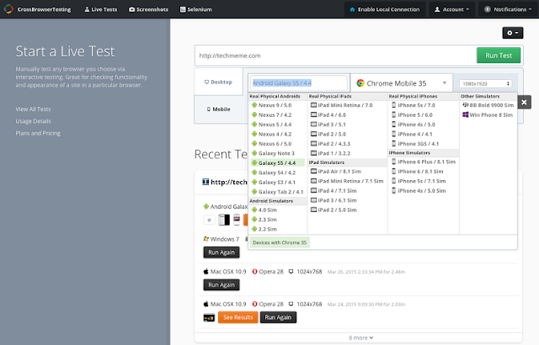Click the Chrome browser icon in selector
This screenshot has width=539, height=345.
[360, 83]
